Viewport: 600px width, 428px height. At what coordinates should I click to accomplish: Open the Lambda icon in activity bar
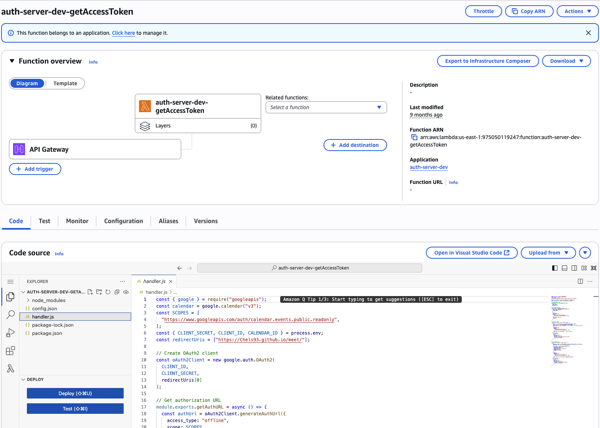(x=10, y=369)
